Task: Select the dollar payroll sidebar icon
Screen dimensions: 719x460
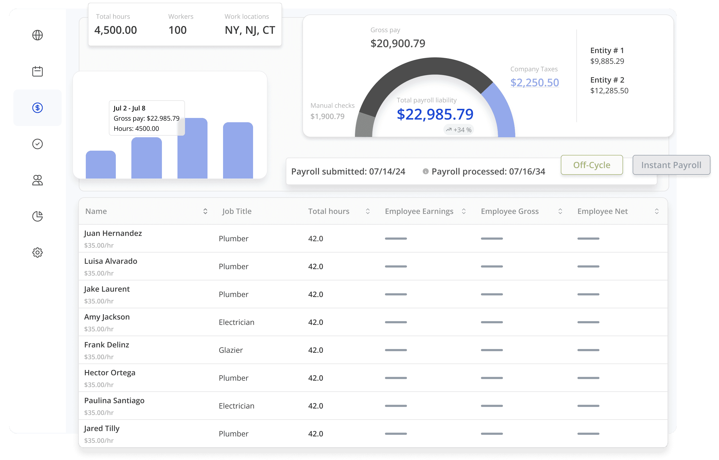Action: point(37,107)
